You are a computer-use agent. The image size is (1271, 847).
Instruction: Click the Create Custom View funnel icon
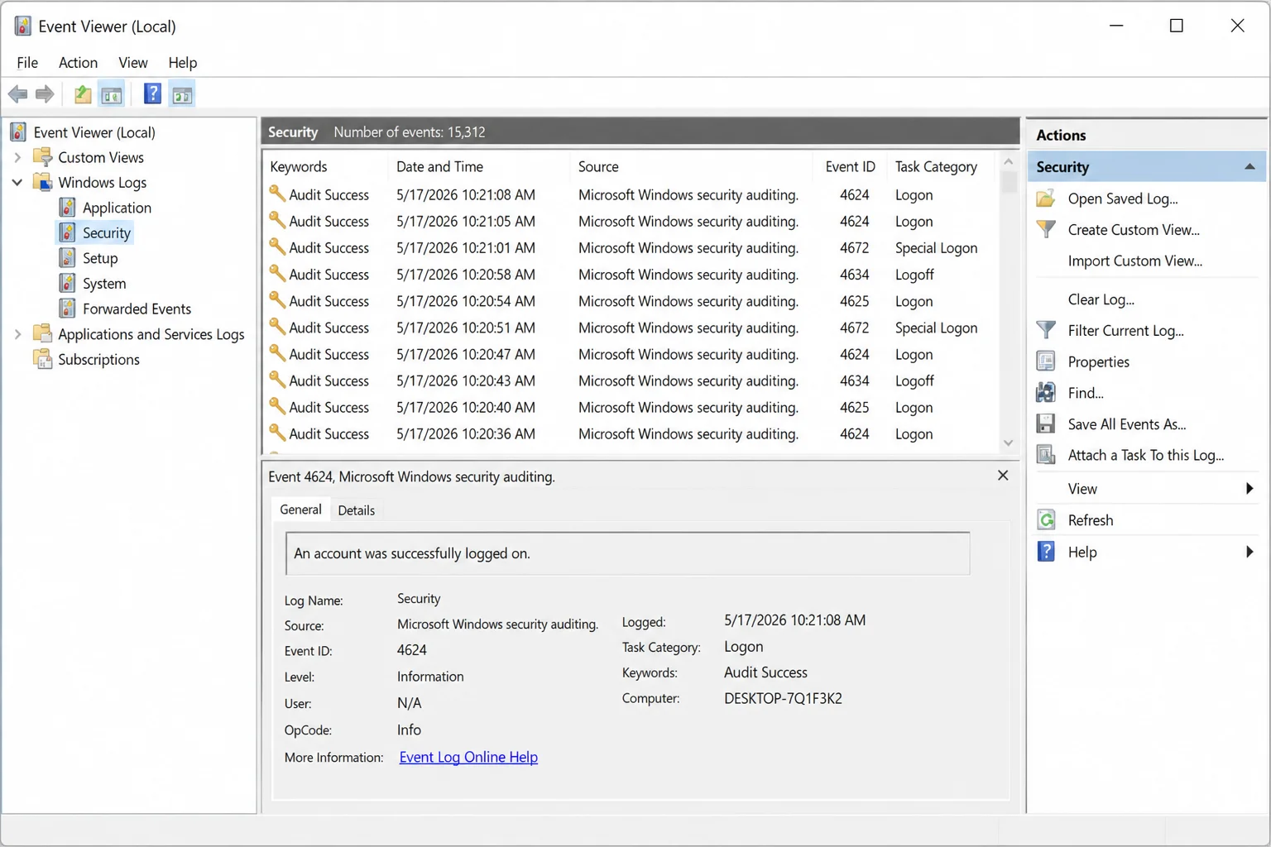[x=1046, y=229]
